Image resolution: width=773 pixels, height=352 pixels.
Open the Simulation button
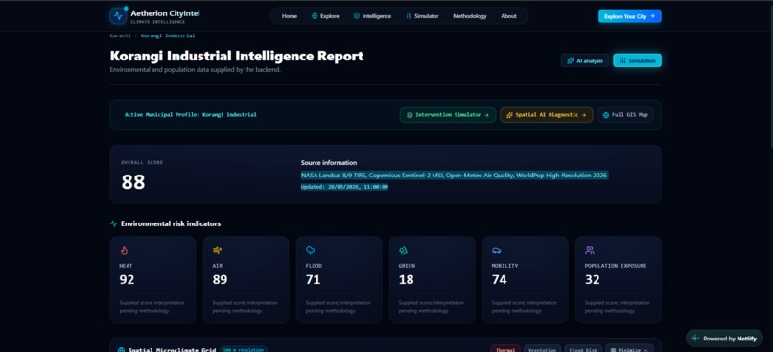638,60
